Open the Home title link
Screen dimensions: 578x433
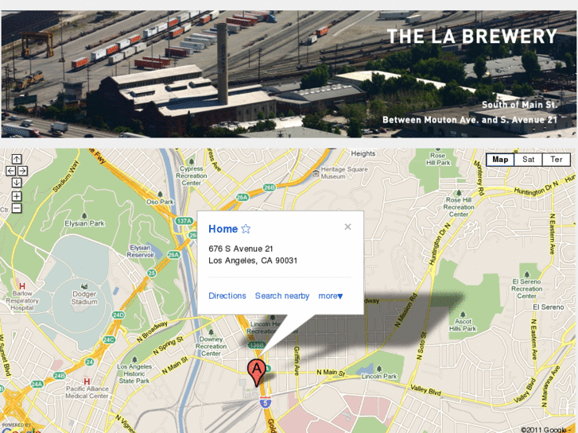(223, 229)
